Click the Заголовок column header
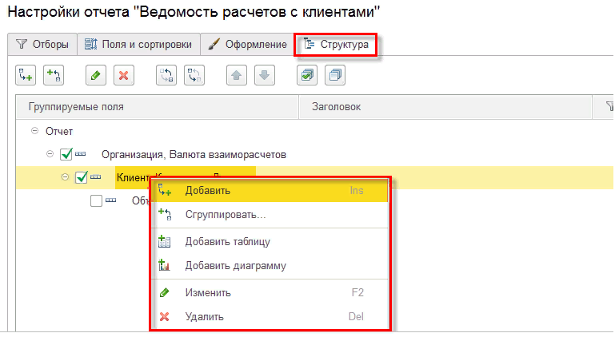 (336, 106)
